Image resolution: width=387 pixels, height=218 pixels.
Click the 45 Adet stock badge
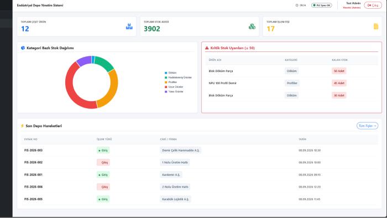coord(339,83)
